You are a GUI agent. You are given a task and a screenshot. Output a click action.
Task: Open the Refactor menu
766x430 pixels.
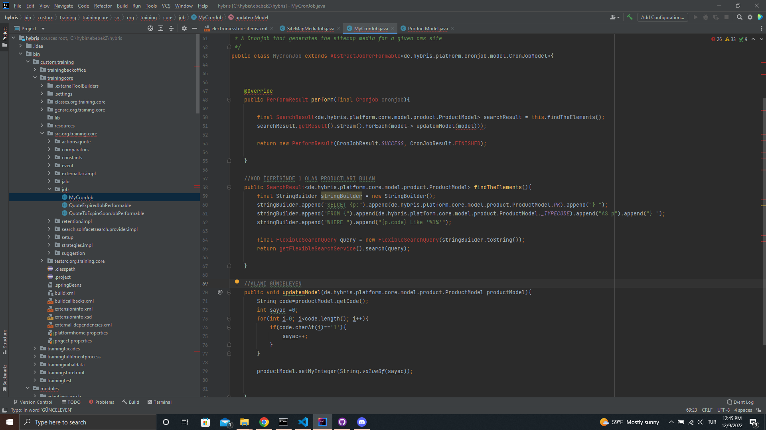pos(103,6)
